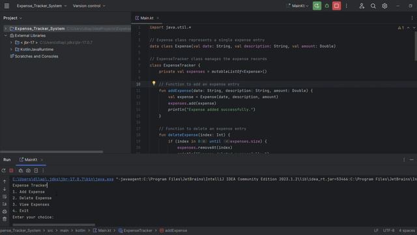Close the Main.kt editor tab
Image resolution: width=417 pixels, height=235 pixels.
click(158, 18)
